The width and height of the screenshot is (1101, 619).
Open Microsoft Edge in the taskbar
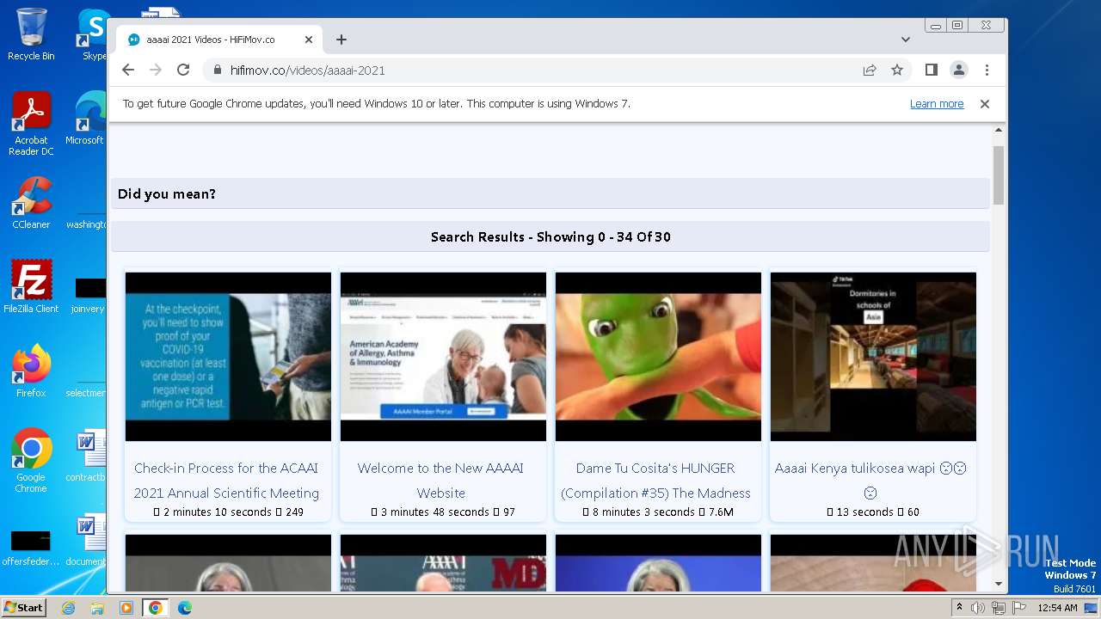[x=184, y=608]
